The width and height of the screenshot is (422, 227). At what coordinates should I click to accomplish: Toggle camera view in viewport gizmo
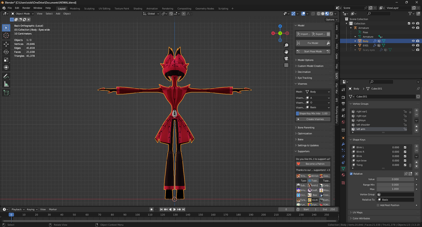(x=286, y=58)
